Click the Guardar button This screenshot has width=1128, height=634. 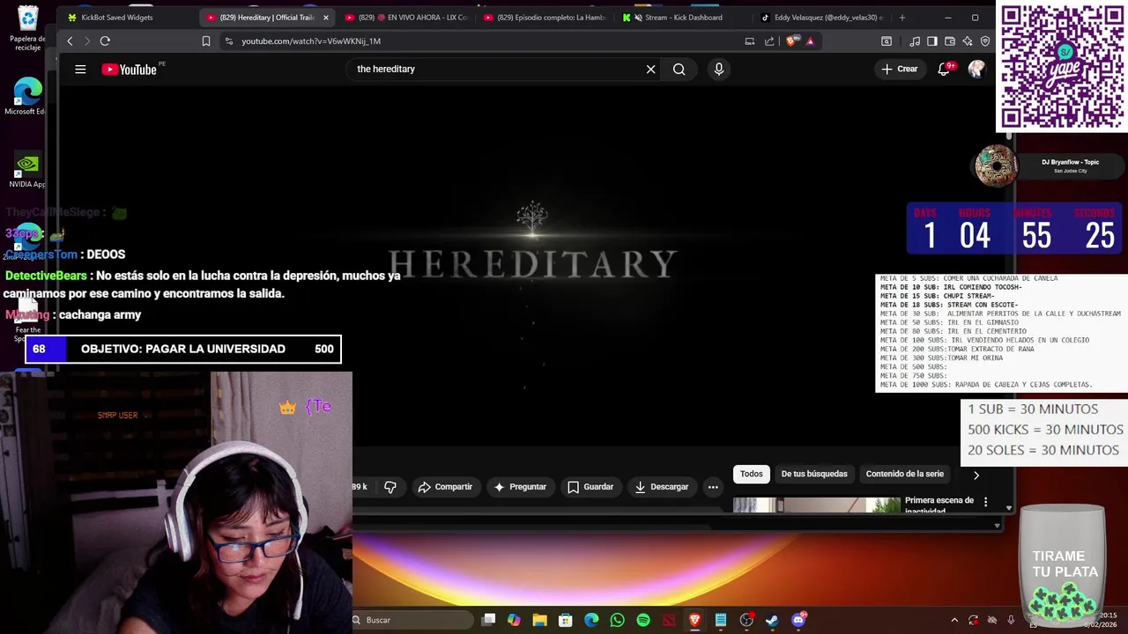pos(590,487)
